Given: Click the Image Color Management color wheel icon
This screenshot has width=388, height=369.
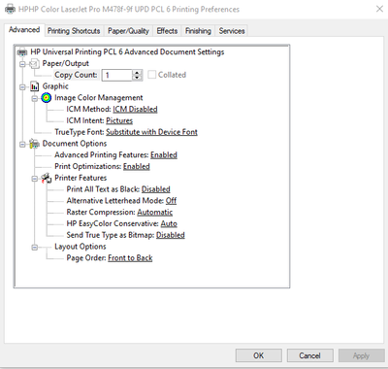Looking at the screenshot, I should [x=47, y=98].
